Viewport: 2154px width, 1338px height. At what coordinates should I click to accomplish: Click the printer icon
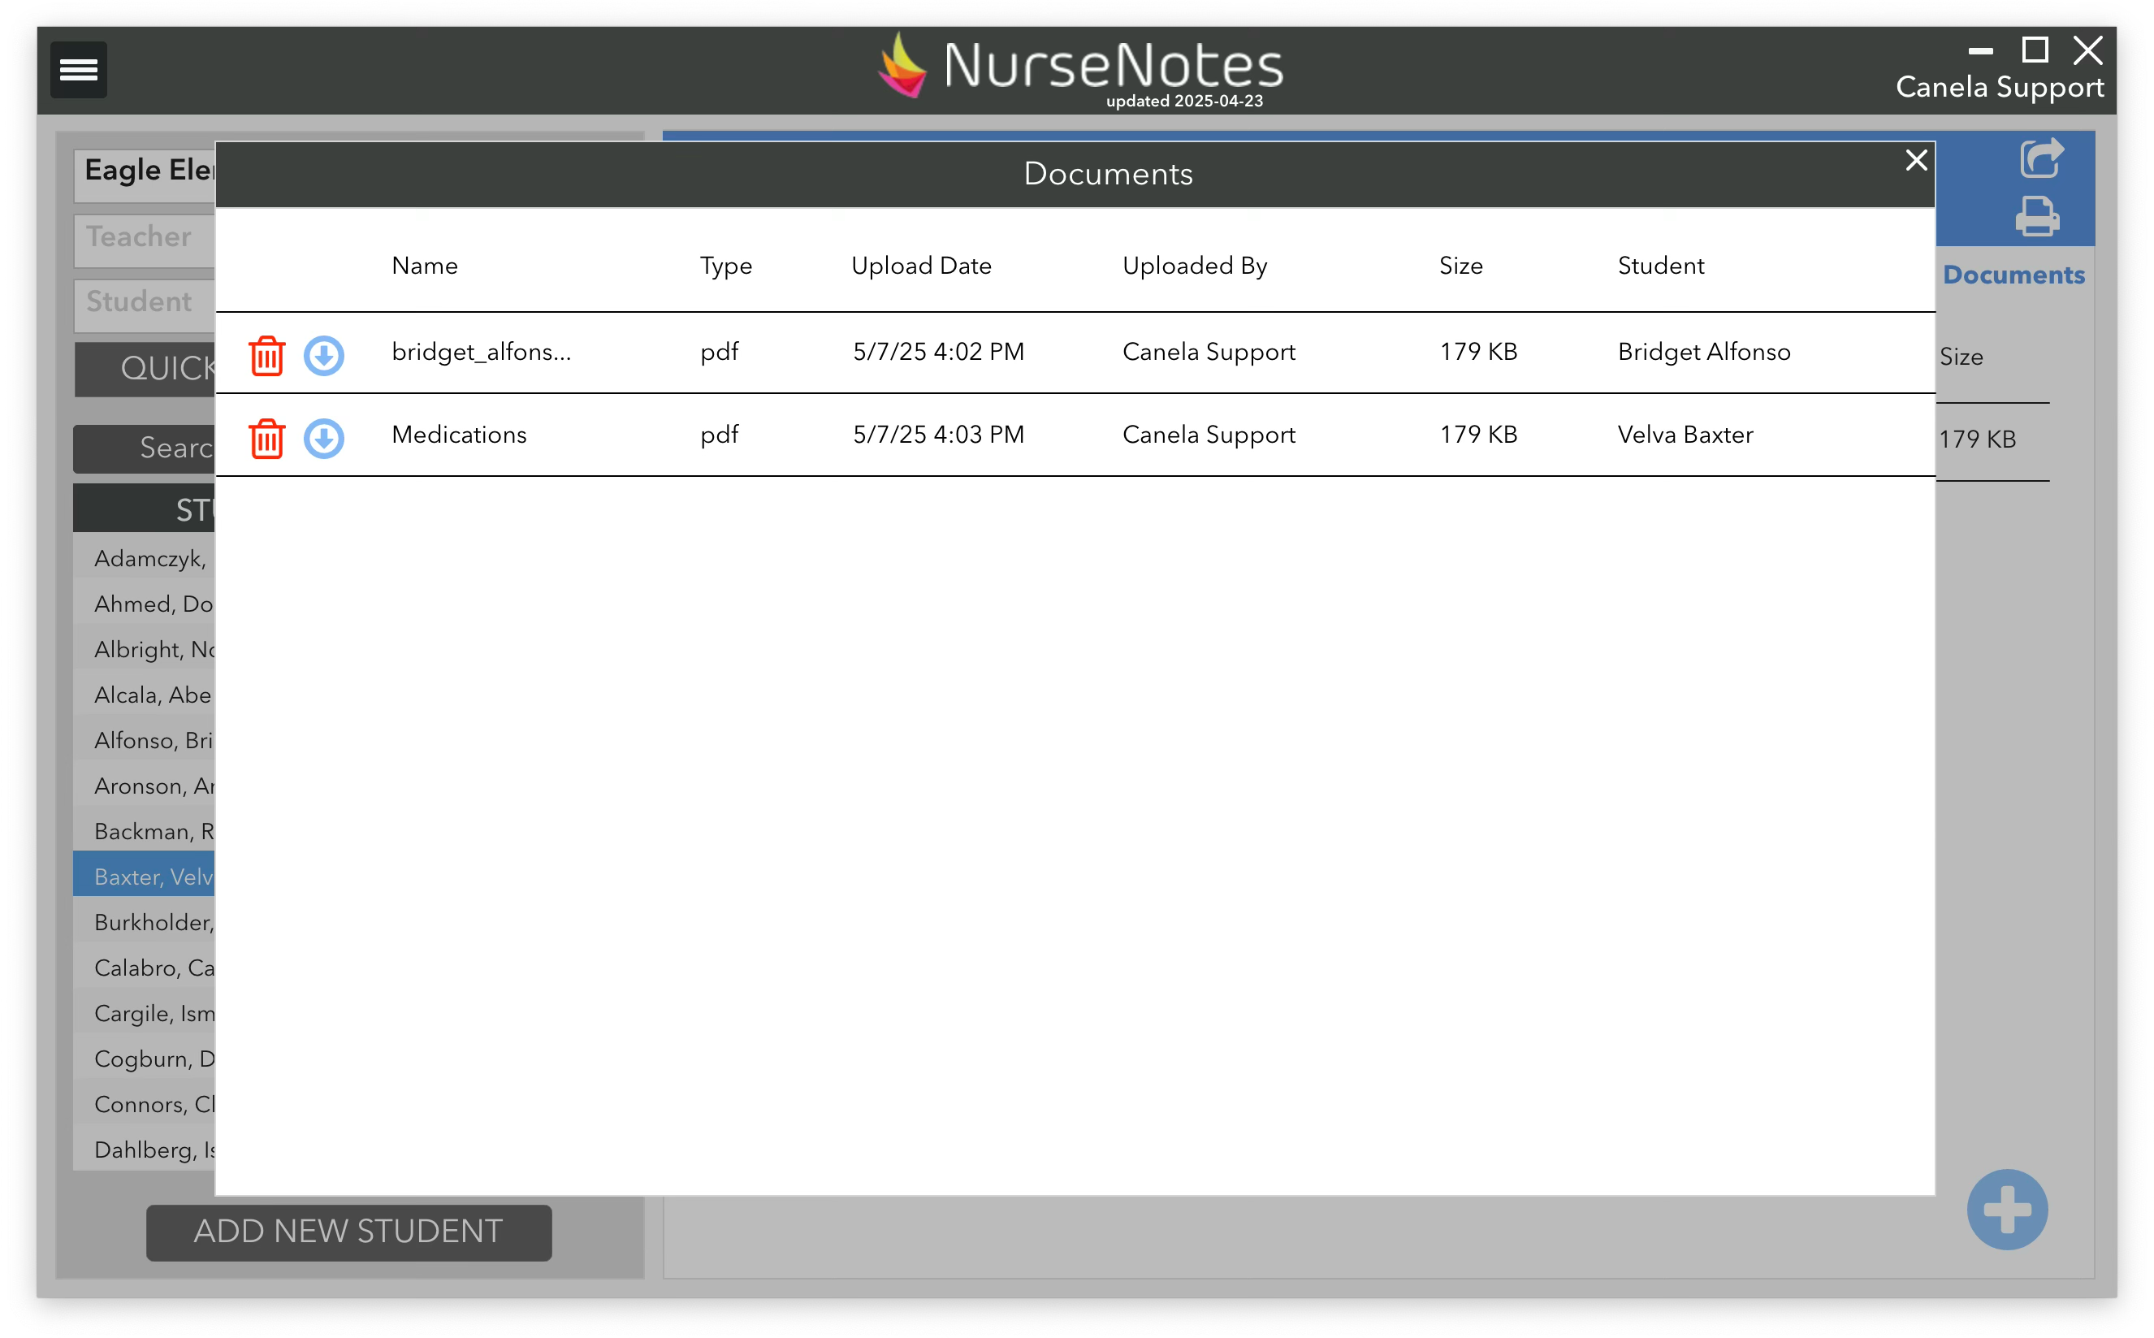click(x=2037, y=217)
